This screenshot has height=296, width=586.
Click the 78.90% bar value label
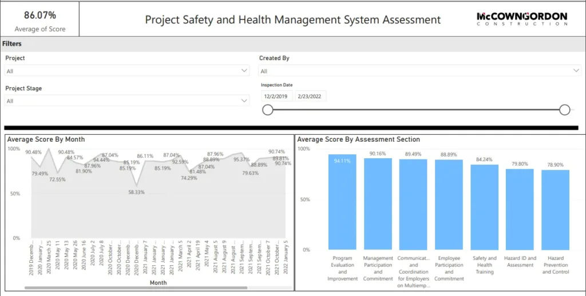point(555,165)
